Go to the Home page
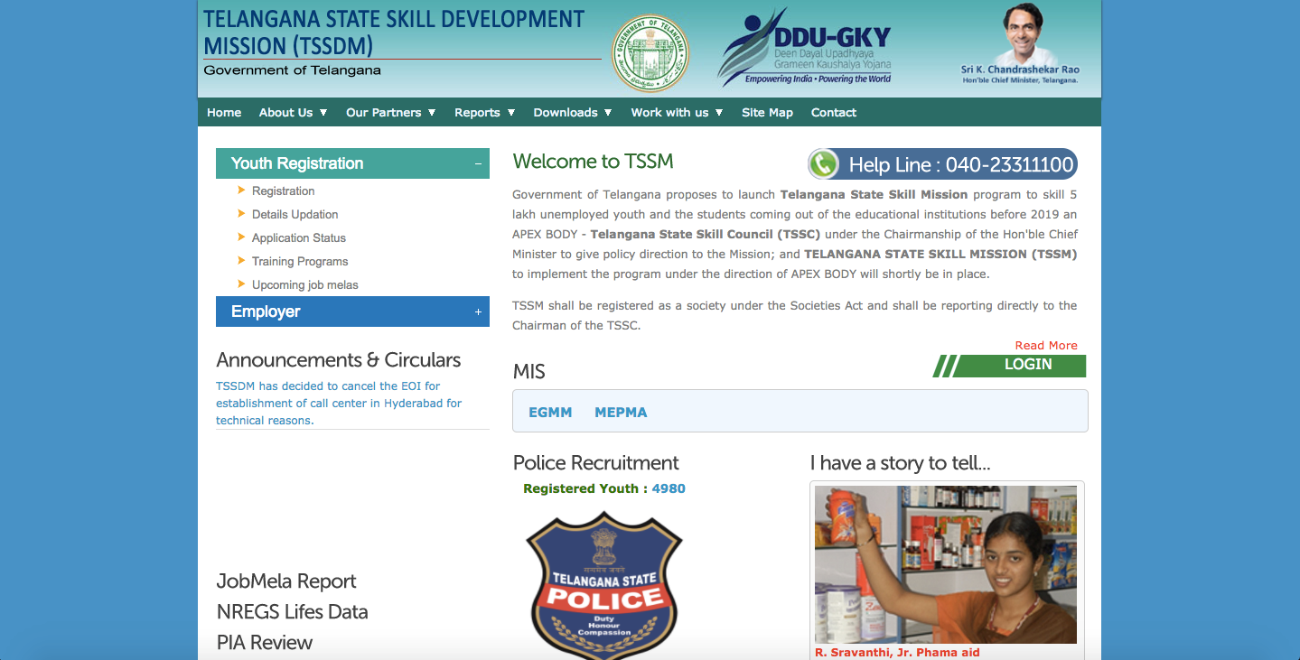This screenshot has height=660, width=1300. pyautogui.click(x=224, y=112)
